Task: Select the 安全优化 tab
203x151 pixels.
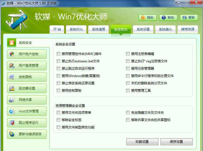Action: [121, 29]
